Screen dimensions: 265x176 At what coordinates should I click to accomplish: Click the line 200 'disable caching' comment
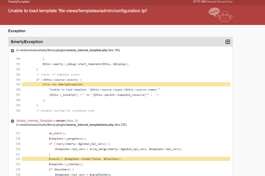coord(65,111)
